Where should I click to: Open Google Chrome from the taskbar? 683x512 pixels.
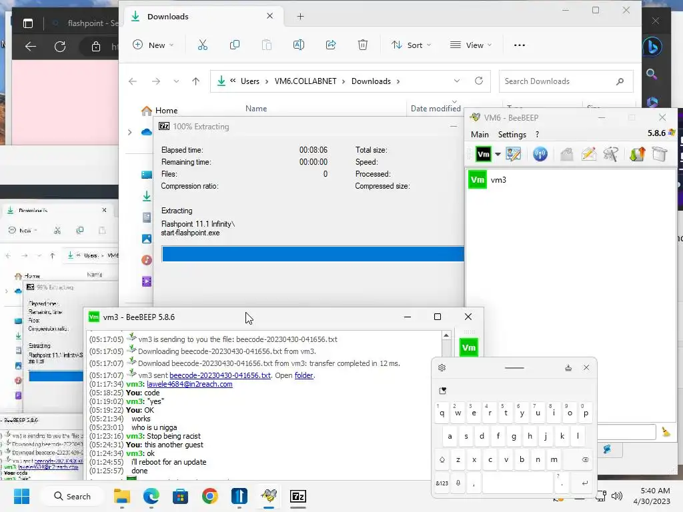pos(209,496)
